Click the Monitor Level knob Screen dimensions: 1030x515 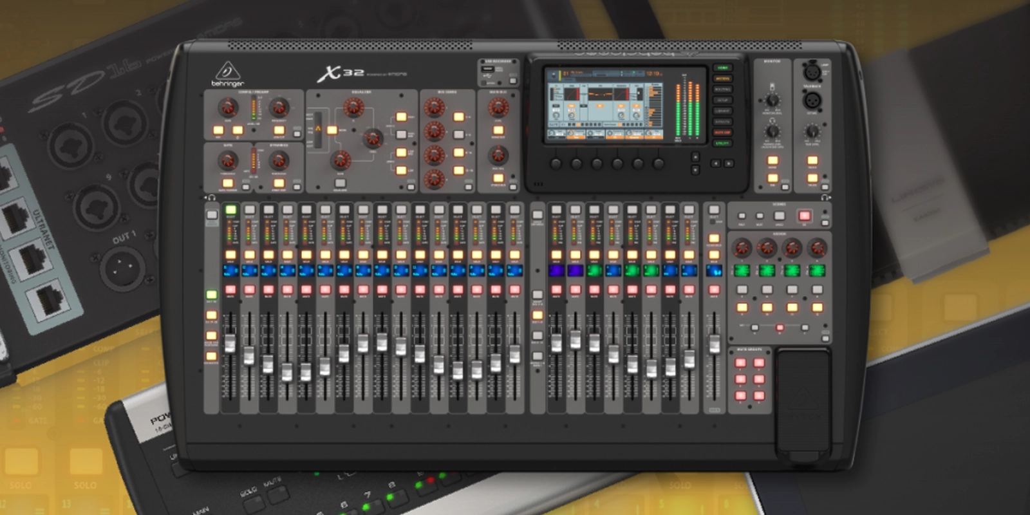click(772, 100)
